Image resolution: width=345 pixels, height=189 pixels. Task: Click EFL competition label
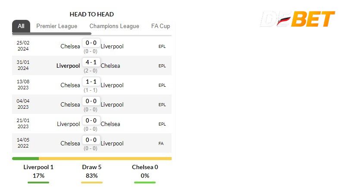coord(162,46)
